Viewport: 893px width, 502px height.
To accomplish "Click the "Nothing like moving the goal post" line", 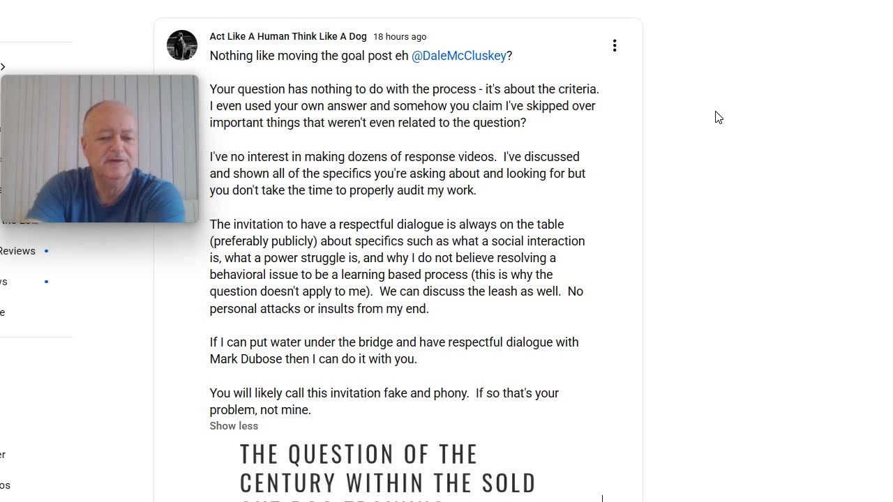I will [x=310, y=56].
